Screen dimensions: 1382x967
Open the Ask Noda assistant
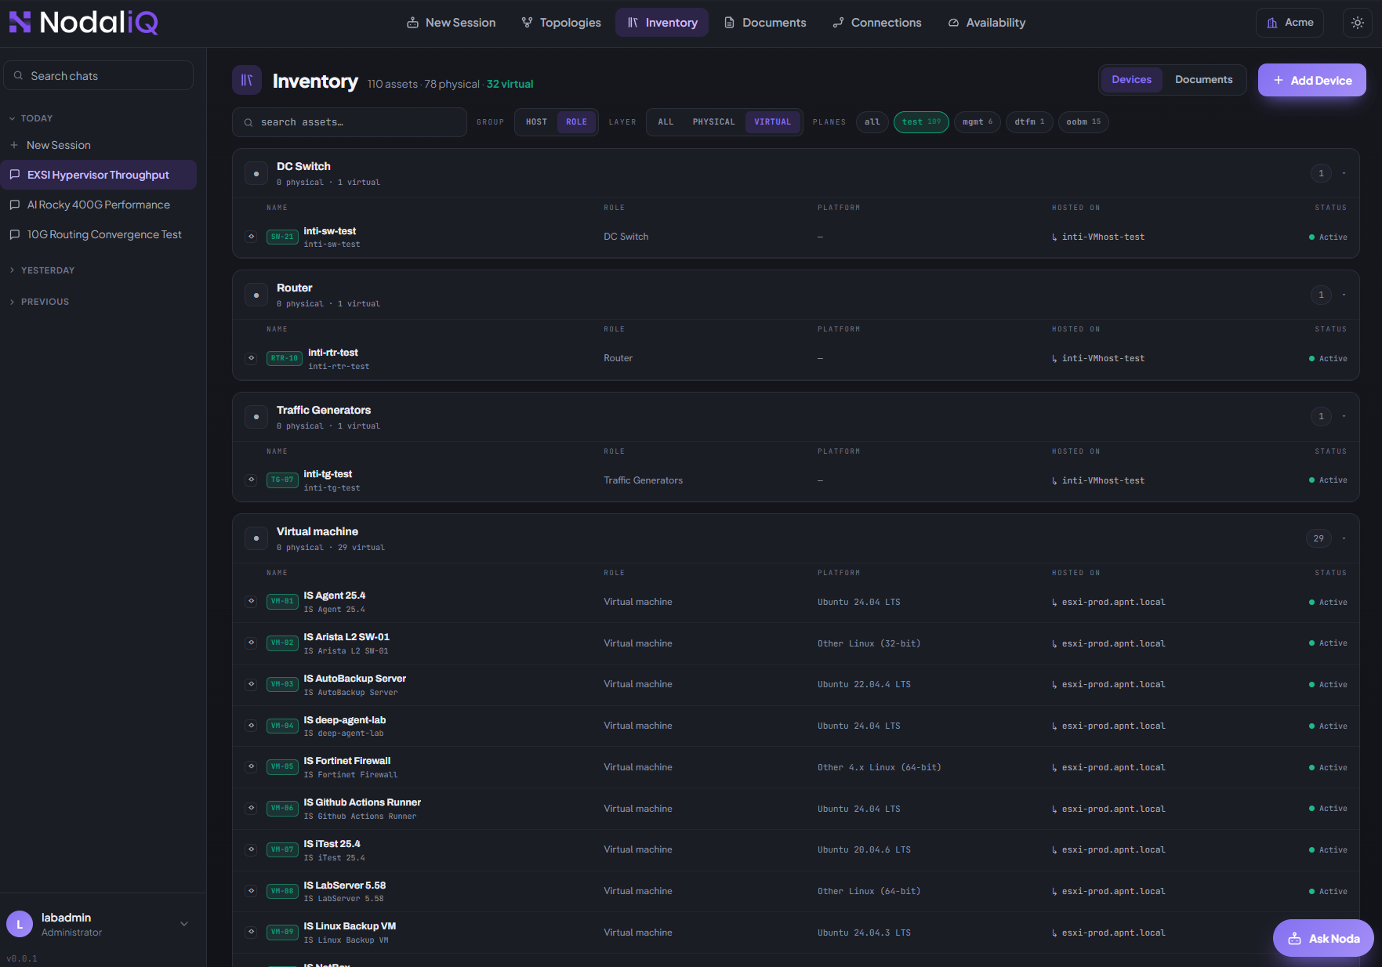1323,938
